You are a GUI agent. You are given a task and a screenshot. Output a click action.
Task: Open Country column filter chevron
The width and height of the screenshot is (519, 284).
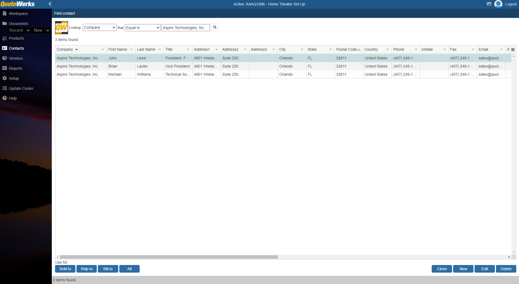[387, 49]
